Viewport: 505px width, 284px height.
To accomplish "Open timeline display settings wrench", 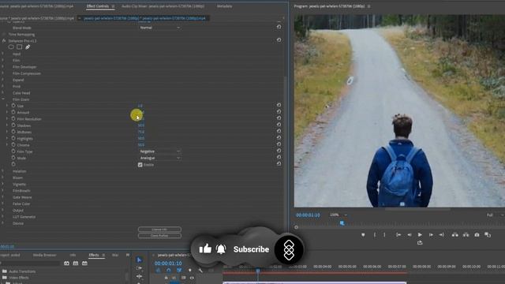I will (x=200, y=270).
